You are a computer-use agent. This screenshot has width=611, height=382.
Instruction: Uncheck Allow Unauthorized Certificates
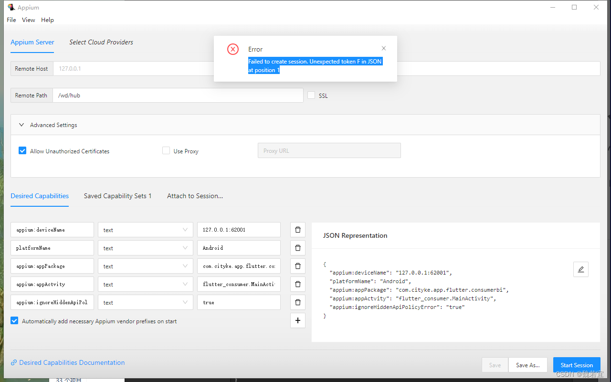coord(22,150)
